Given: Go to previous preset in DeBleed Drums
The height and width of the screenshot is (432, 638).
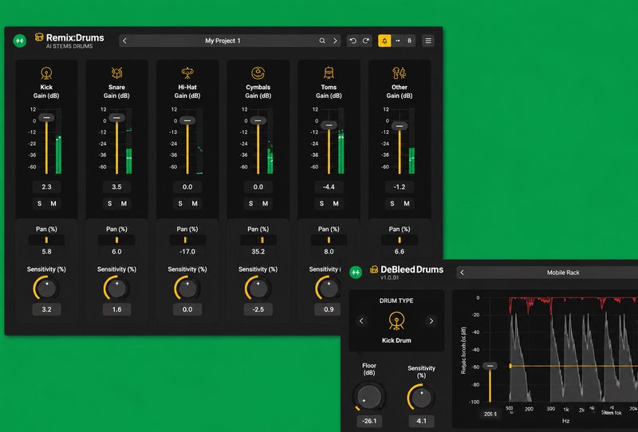Looking at the screenshot, I should tap(462, 273).
